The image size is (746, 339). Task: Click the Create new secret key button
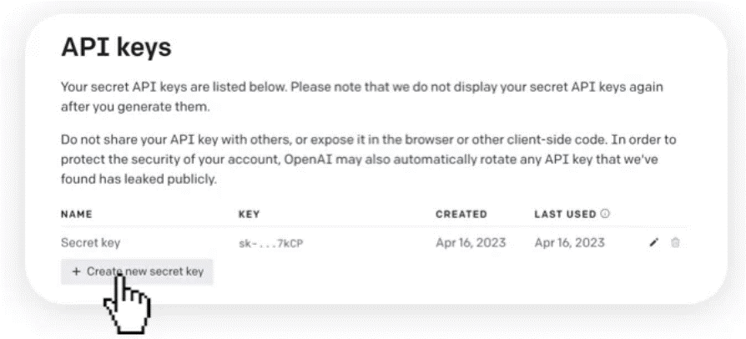tap(137, 272)
